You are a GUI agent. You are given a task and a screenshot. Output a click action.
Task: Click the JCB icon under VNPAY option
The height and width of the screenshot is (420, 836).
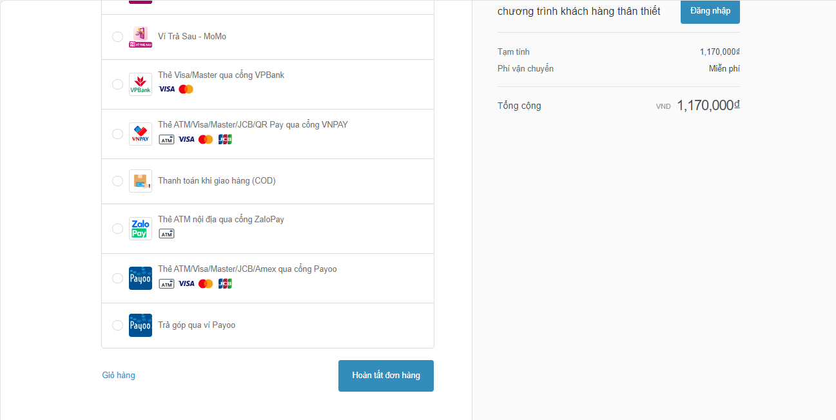pos(225,139)
